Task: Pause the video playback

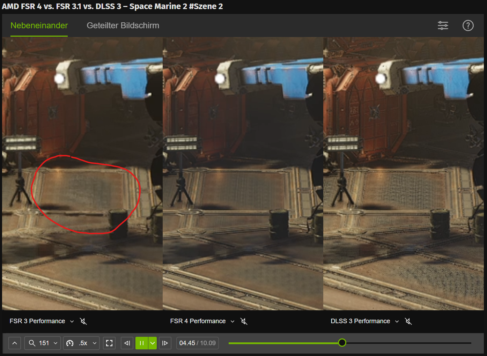Action: click(142, 343)
